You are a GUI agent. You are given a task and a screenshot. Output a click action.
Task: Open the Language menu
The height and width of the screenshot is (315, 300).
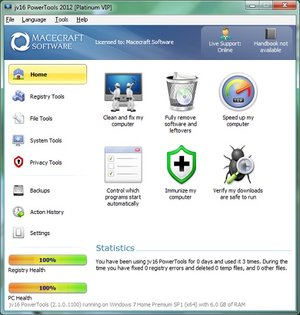click(x=34, y=19)
